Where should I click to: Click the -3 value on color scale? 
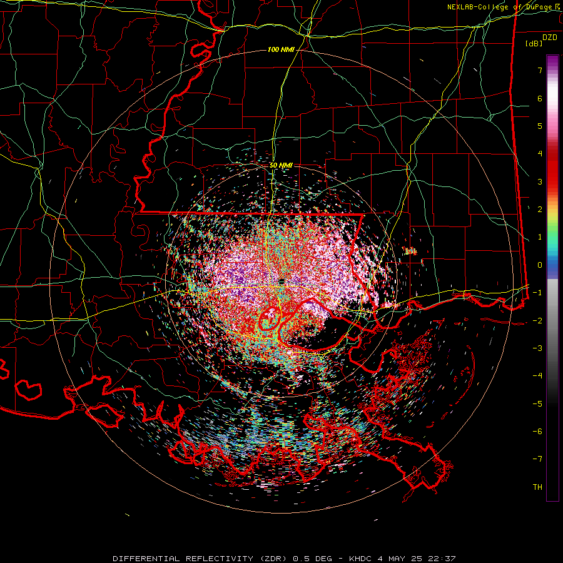537,348
